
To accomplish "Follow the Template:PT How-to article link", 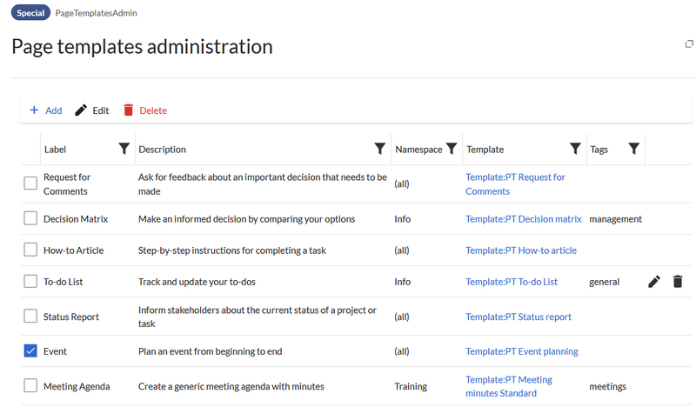I will (520, 250).
